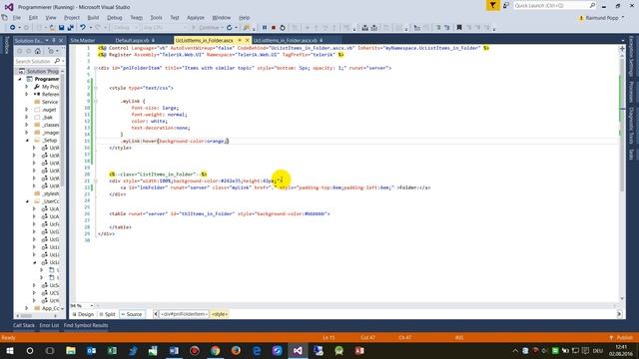Open the Debug menu
The image size is (639, 359).
[115, 18]
